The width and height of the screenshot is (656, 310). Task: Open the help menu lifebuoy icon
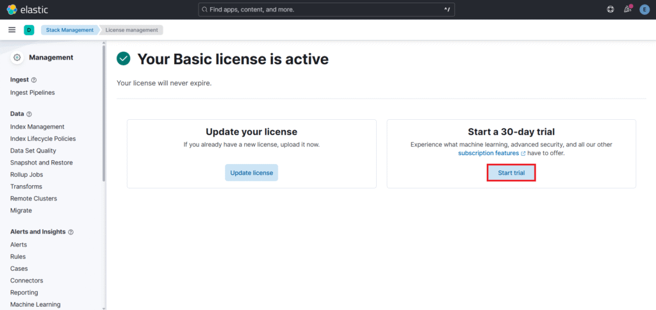click(611, 9)
